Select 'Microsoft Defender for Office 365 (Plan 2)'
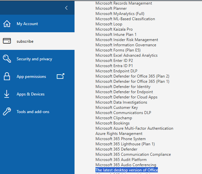 132,76
